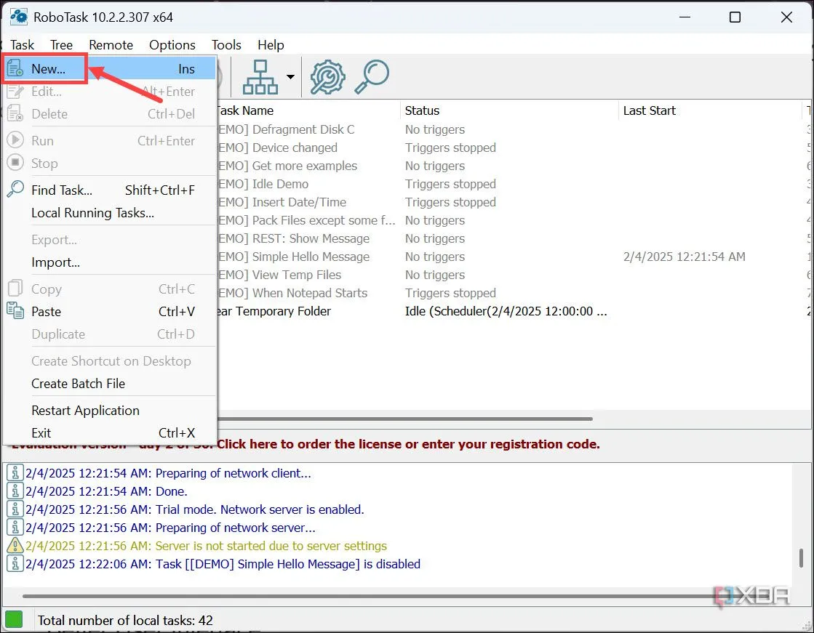814x633 pixels.
Task: Open the Task menu in menu bar
Action: [x=23, y=45]
